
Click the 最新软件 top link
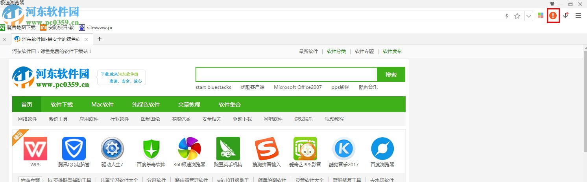308,51
